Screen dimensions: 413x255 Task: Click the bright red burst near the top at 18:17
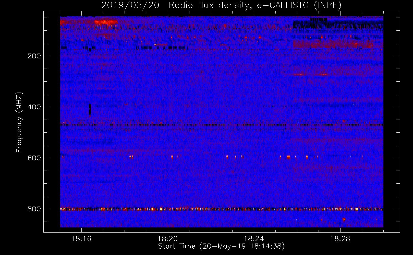[105, 22]
